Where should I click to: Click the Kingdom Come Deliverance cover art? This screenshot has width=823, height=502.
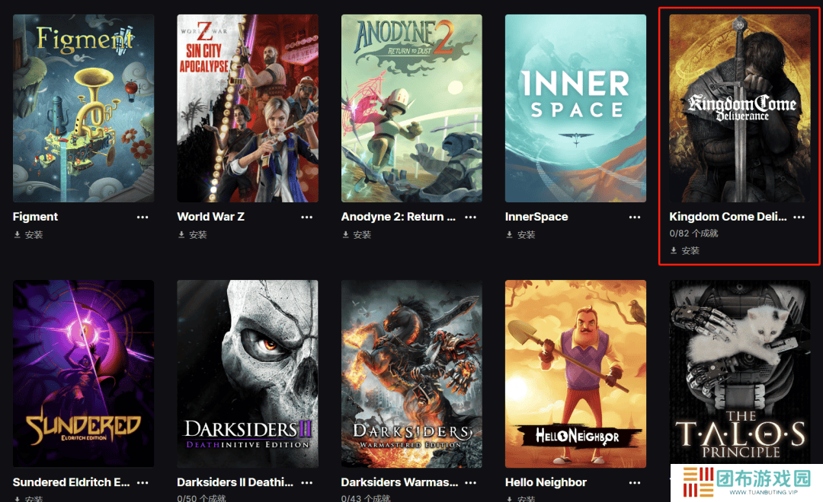(x=740, y=108)
